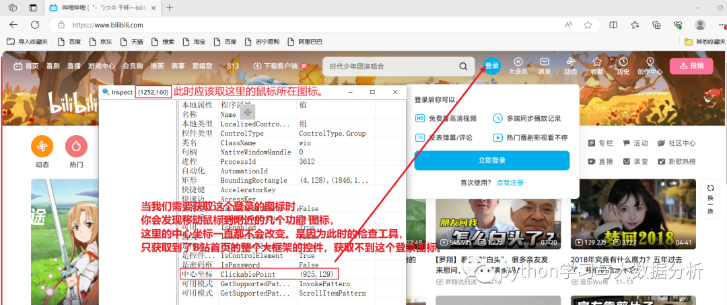Click the site bilibili logo banner
Screen dimensions: 727x305
pyautogui.click(x=73, y=104)
